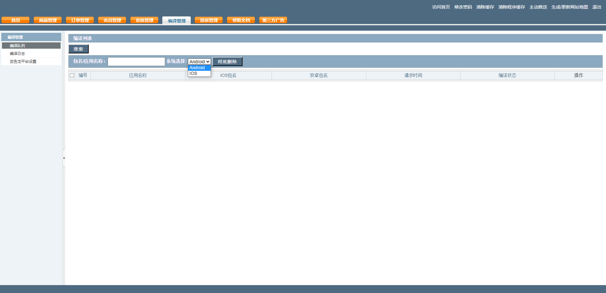
Task: Tick the select-all checkbox in table header
Action: tap(72, 76)
